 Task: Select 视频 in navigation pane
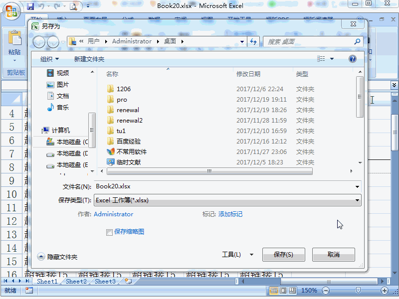[x=58, y=73]
